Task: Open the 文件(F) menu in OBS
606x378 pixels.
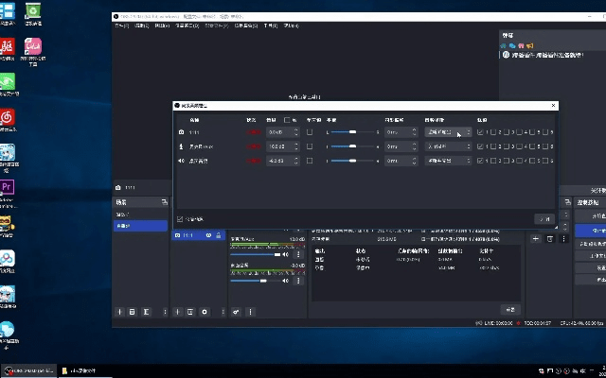Action: click(x=121, y=26)
